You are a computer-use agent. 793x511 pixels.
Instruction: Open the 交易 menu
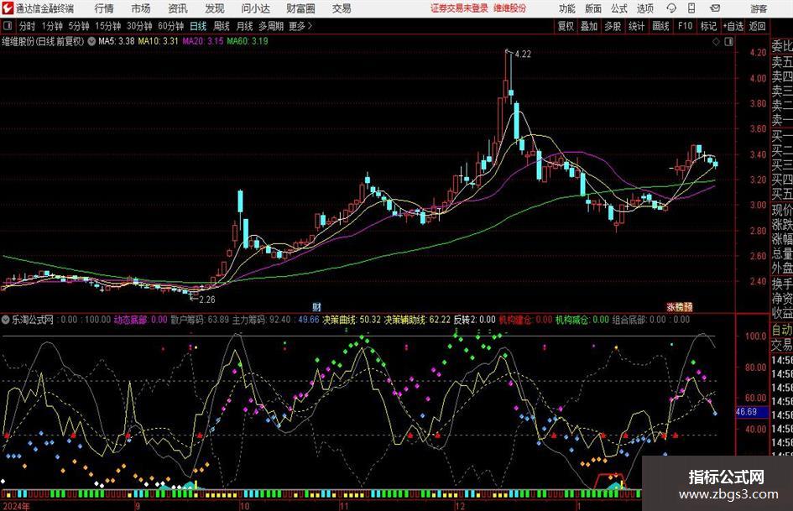tap(342, 8)
